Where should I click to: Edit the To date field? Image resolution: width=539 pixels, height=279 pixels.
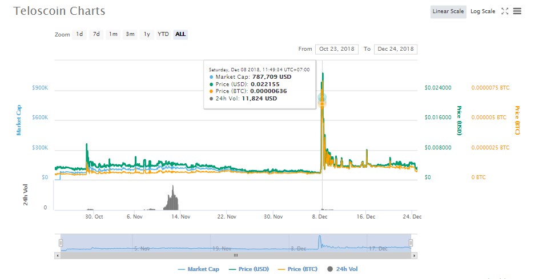pos(396,49)
